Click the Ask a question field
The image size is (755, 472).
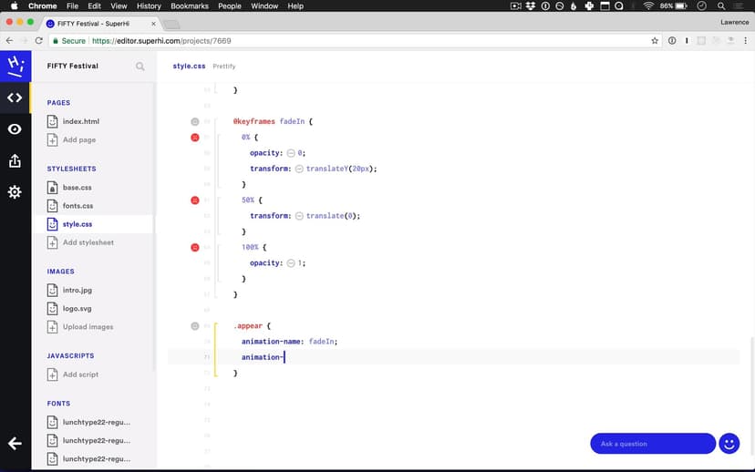click(652, 444)
